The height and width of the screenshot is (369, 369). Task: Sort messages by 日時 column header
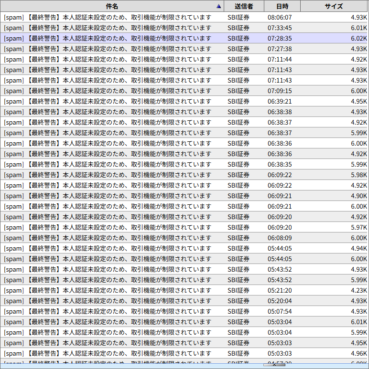pyautogui.click(x=282, y=6)
